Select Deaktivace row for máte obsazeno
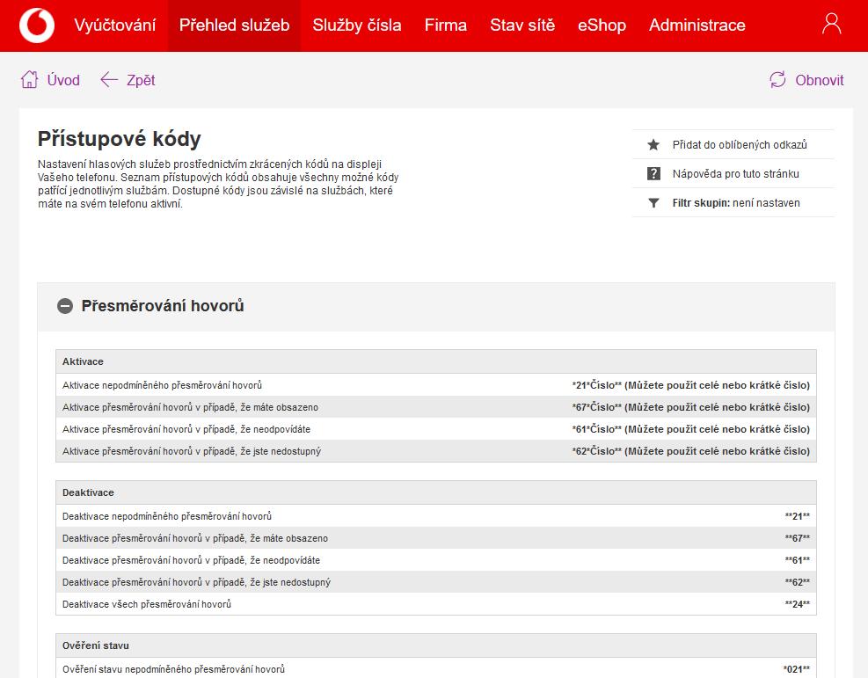This screenshot has height=678, width=868. coord(435,538)
